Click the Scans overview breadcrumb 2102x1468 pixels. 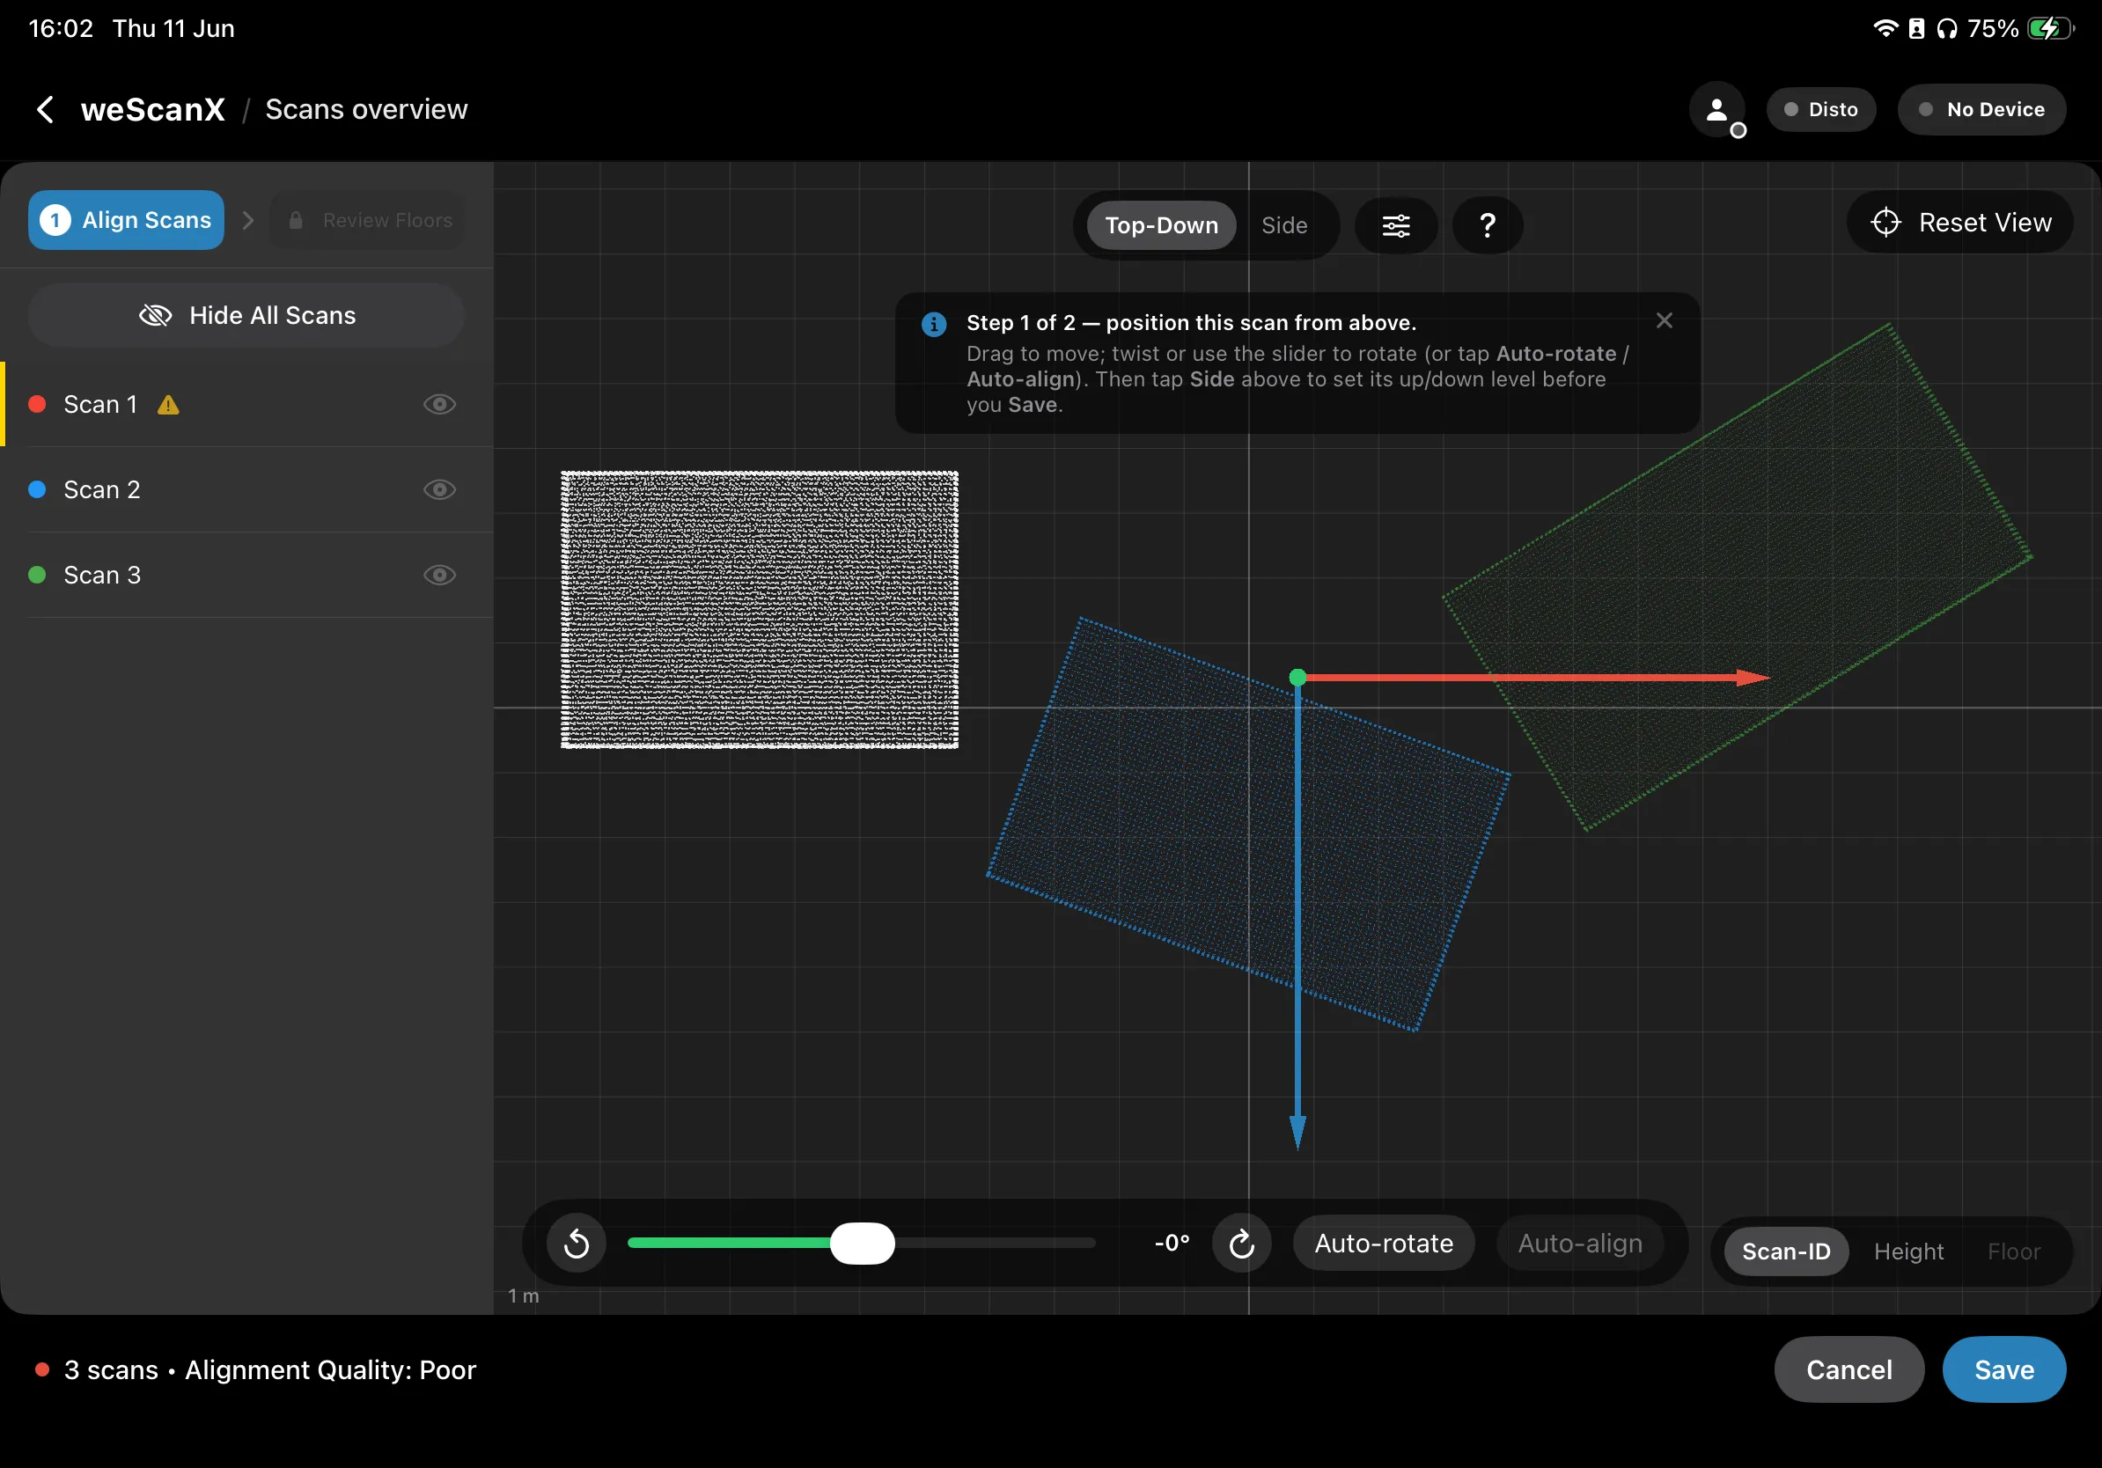click(x=366, y=110)
